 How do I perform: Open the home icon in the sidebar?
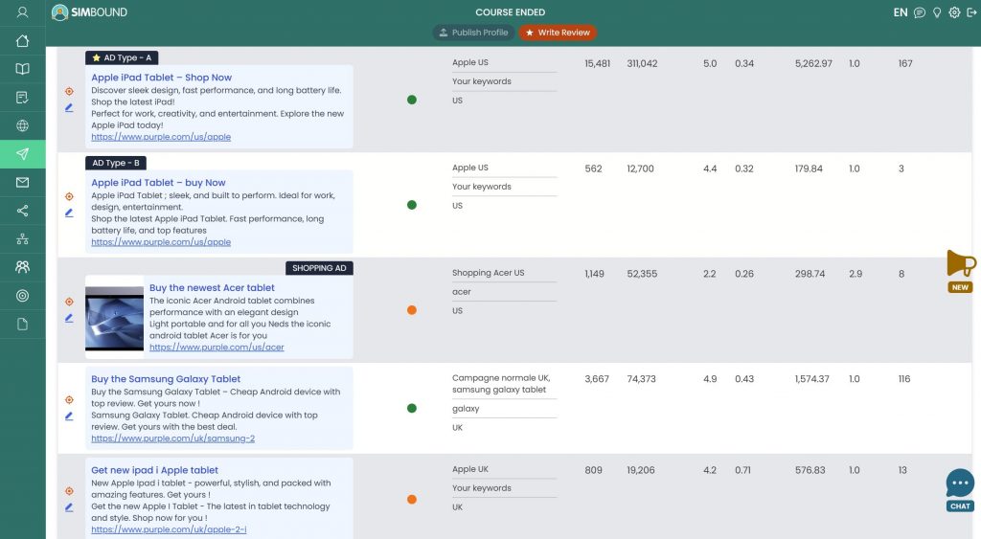pos(22,41)
